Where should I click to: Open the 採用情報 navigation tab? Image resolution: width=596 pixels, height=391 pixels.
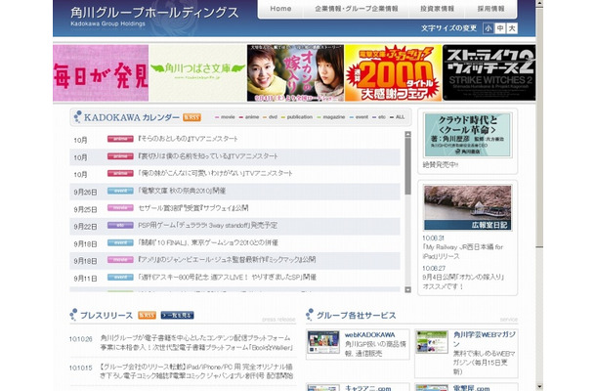(490, 9)
